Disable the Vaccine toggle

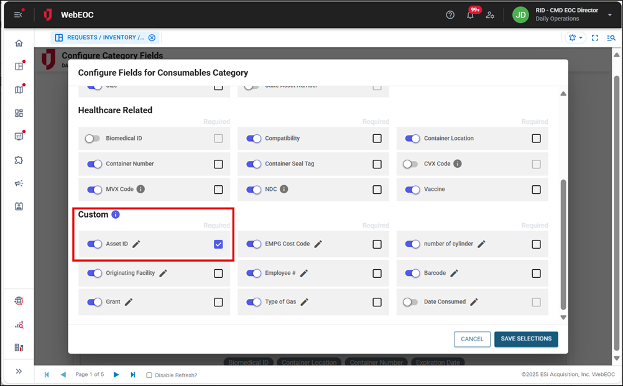tap(413, 189)
